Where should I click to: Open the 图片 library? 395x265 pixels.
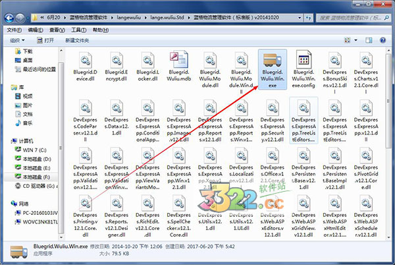tap(24, 105)
